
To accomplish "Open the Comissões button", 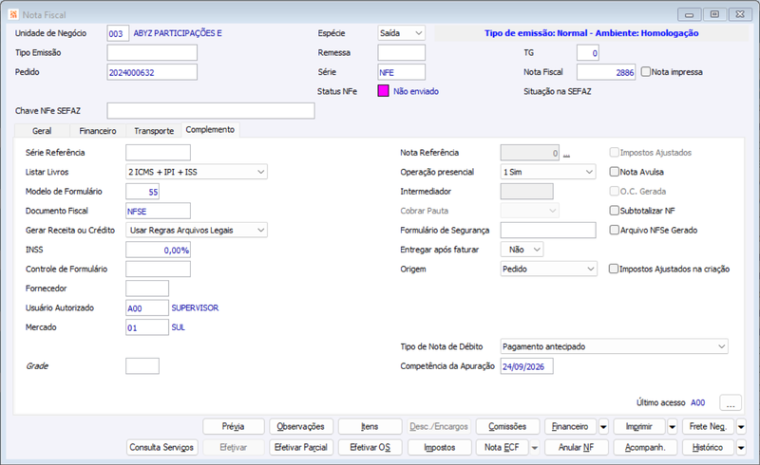I will pos(507,427).
